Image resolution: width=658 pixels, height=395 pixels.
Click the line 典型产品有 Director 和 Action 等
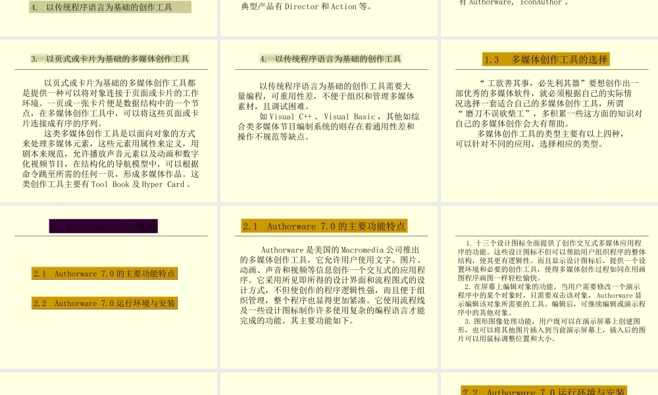[307, 7]
